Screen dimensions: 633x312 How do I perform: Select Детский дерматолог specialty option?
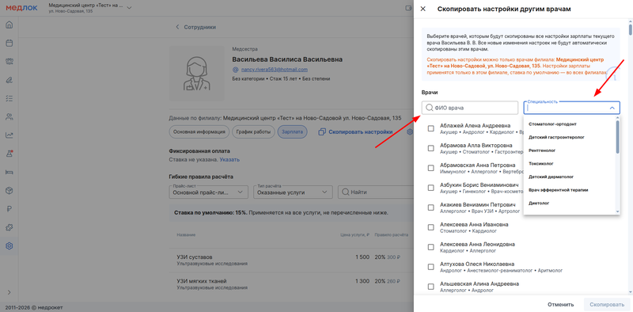[570, 177]
